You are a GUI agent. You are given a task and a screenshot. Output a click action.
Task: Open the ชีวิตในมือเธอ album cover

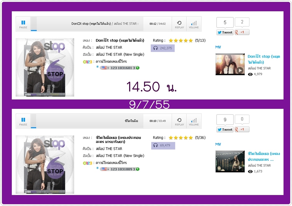click(x=45, y=165)
